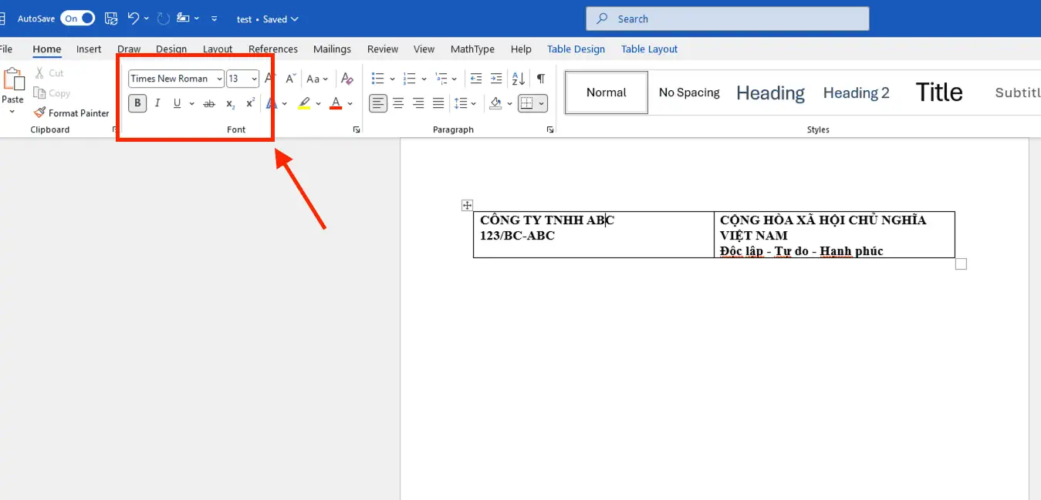Center align the paragraph
Image resolution: width=1041 pixels, height=500 pixels.
[398, 103]
